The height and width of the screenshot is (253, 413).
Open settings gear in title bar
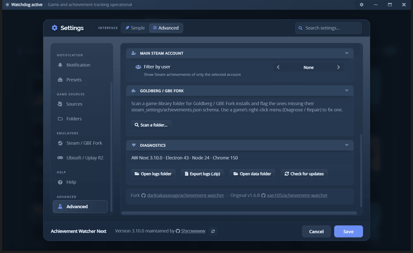coord(362,5)
